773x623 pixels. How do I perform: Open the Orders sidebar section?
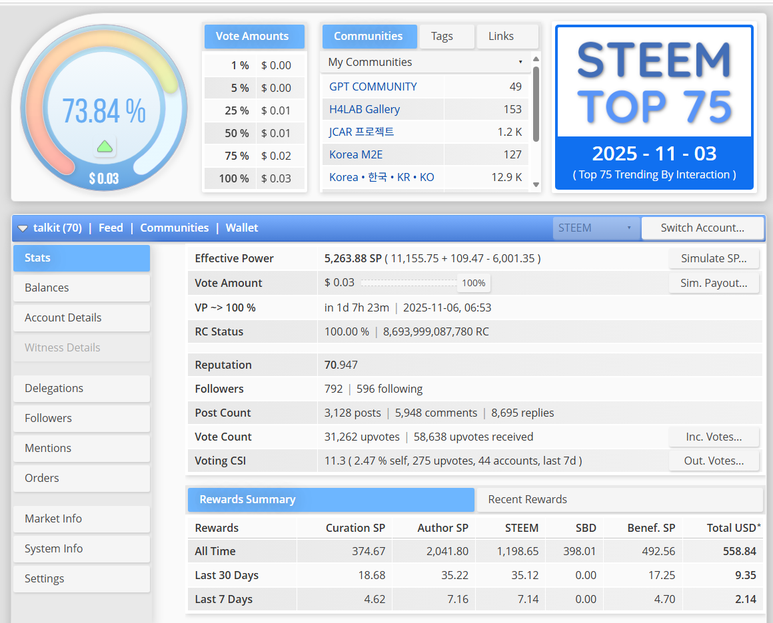(x=81, y=479)
